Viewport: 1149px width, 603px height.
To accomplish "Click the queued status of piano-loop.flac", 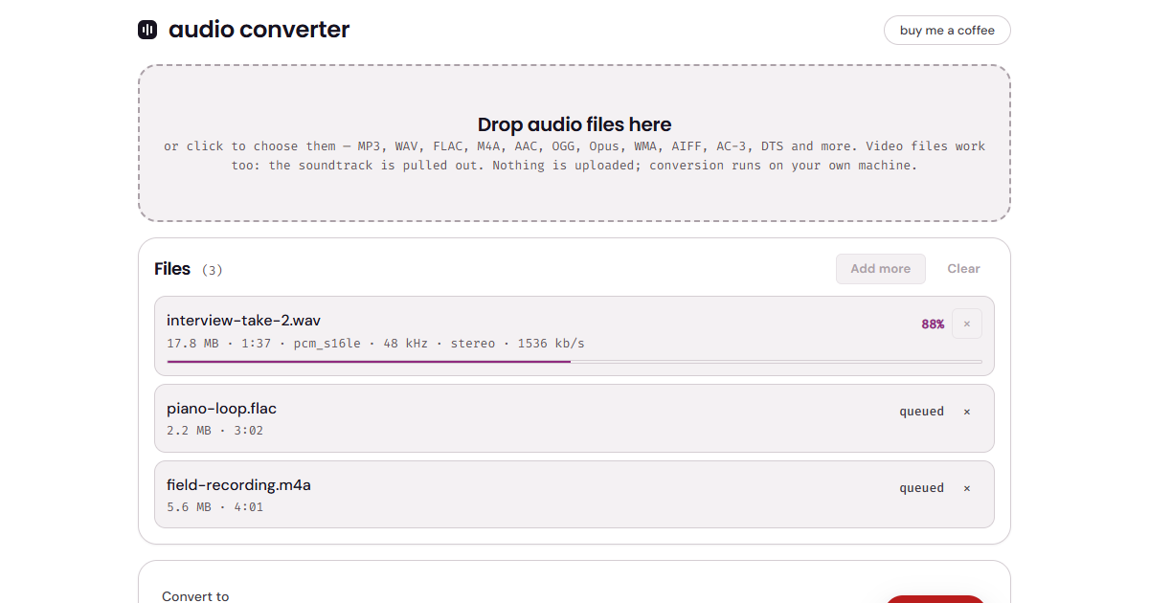I will (x=921, y=412).
